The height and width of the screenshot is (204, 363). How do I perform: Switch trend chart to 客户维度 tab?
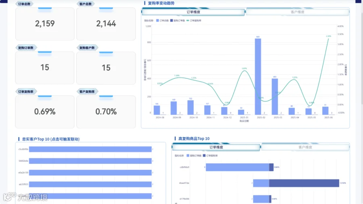(x=298, y=12)
